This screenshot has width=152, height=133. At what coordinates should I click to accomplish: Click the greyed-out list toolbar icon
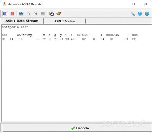coord(43,13)
